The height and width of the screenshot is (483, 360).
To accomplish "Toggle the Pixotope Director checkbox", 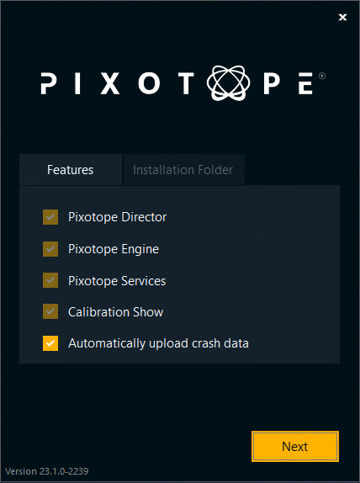I will [50, 217].
